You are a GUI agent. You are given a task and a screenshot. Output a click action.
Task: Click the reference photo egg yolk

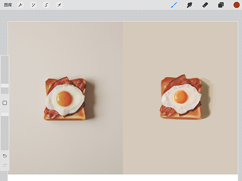coord(64,99)
